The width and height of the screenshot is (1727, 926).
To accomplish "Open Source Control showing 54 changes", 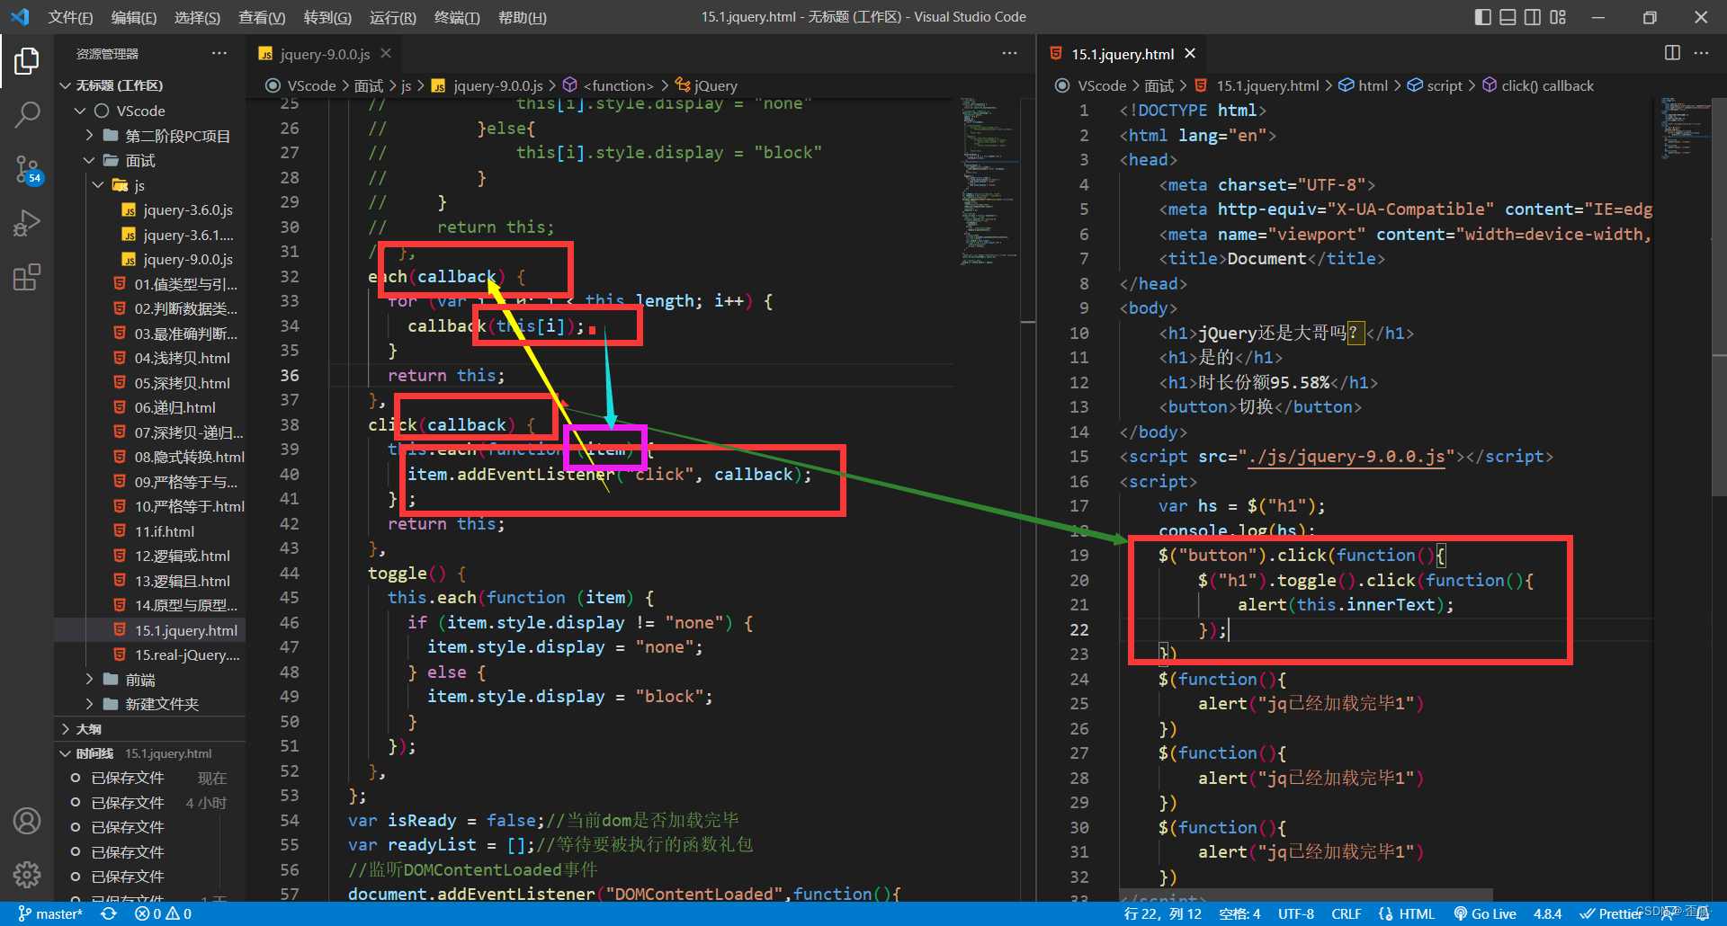I will tap(27, 171).
